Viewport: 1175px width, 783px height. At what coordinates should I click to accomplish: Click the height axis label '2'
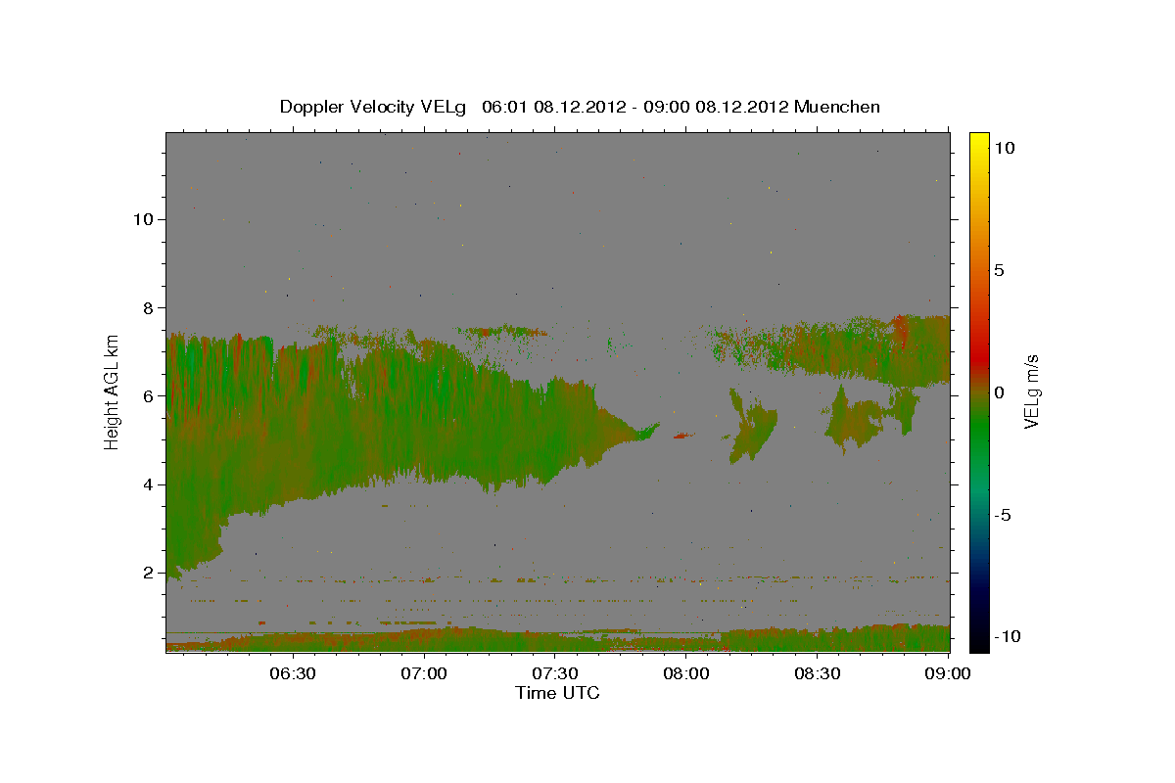[149, 573]
